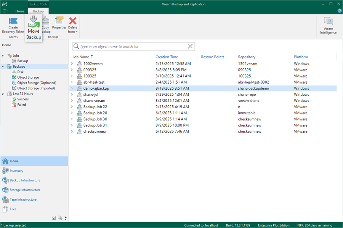The height and width of the screenshot is (228, 343).
Task: Click the Backup Job 31 icon
Action: [x=80, y=125]
